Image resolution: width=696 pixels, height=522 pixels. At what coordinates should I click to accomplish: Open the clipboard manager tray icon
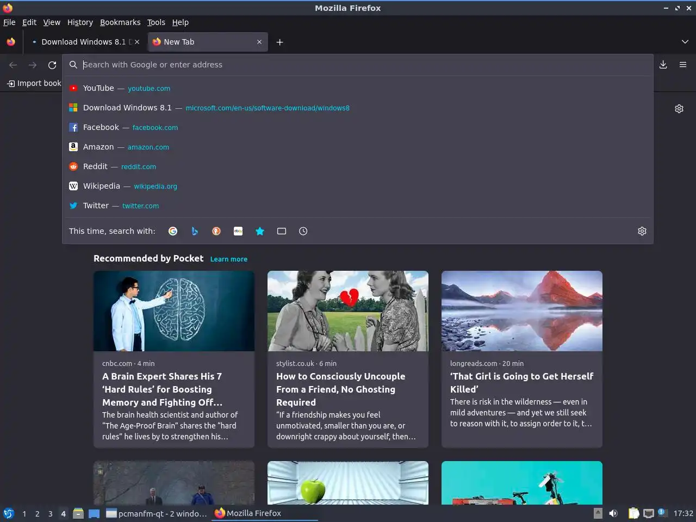634,513
